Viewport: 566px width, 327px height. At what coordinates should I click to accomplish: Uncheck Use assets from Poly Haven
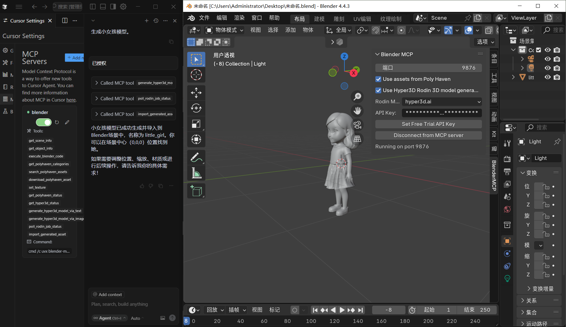(378, 79)
